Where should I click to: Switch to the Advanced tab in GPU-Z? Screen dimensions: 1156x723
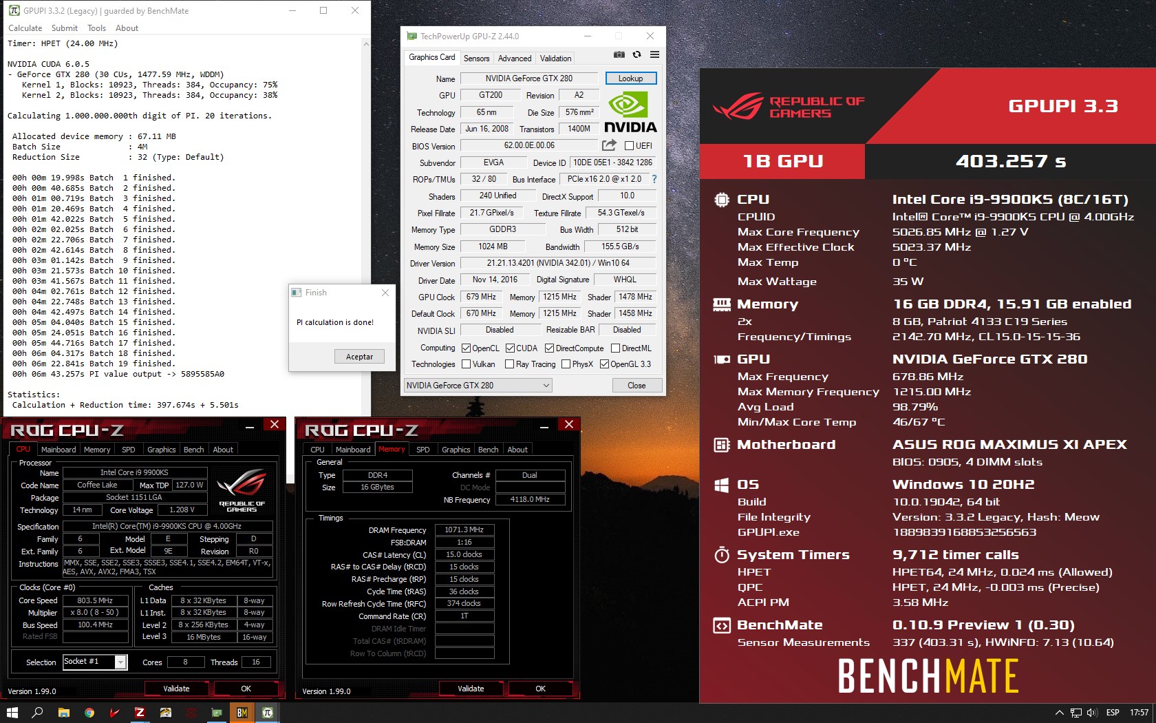[x=515, y=59]
